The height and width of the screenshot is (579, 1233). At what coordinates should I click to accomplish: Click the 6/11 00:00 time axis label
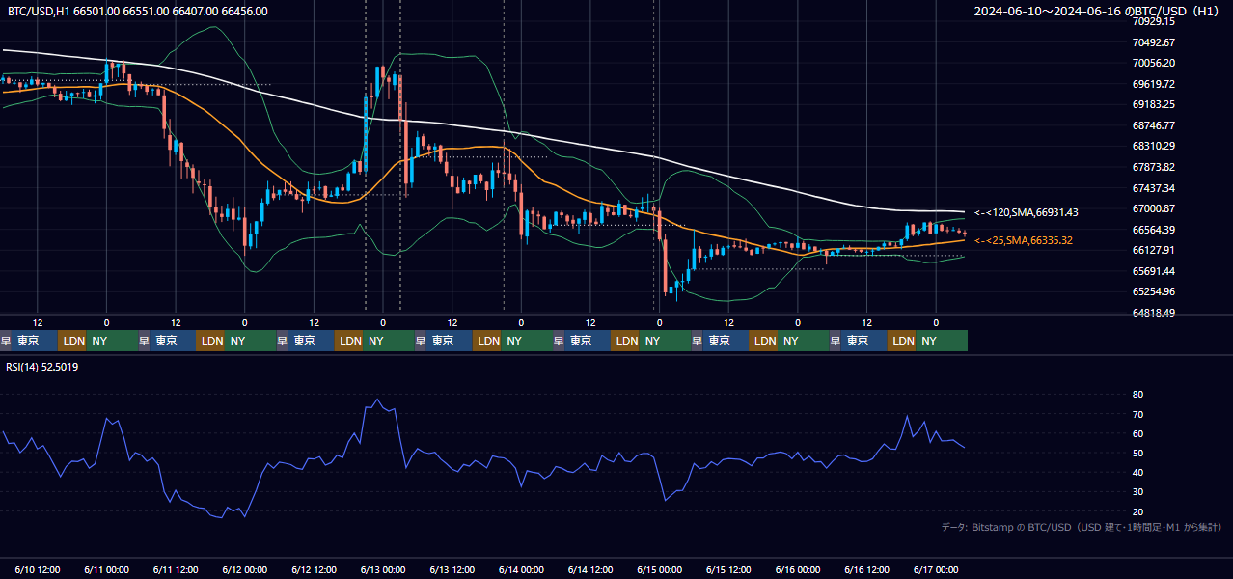tap(106, 569)
